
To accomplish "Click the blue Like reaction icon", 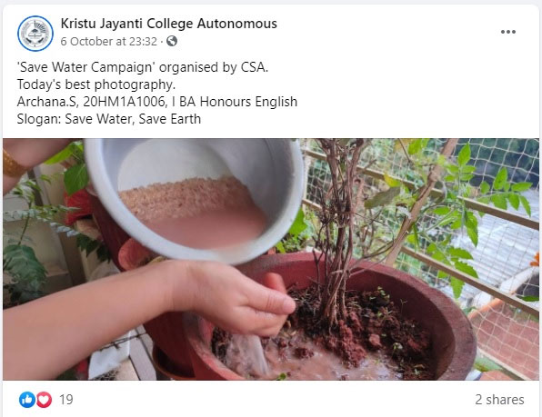I will click(27, 400).
